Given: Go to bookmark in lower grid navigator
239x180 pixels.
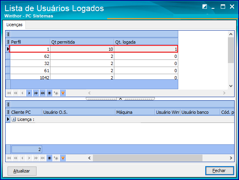Looking at the screenshot, I should (x=56, y=158).
